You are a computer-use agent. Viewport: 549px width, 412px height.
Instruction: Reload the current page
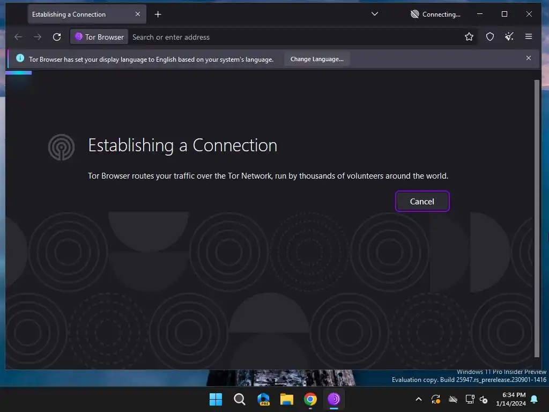click(57, 37)
